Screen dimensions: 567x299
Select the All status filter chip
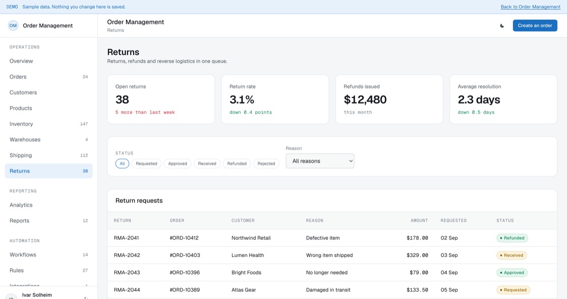[122, 163]
